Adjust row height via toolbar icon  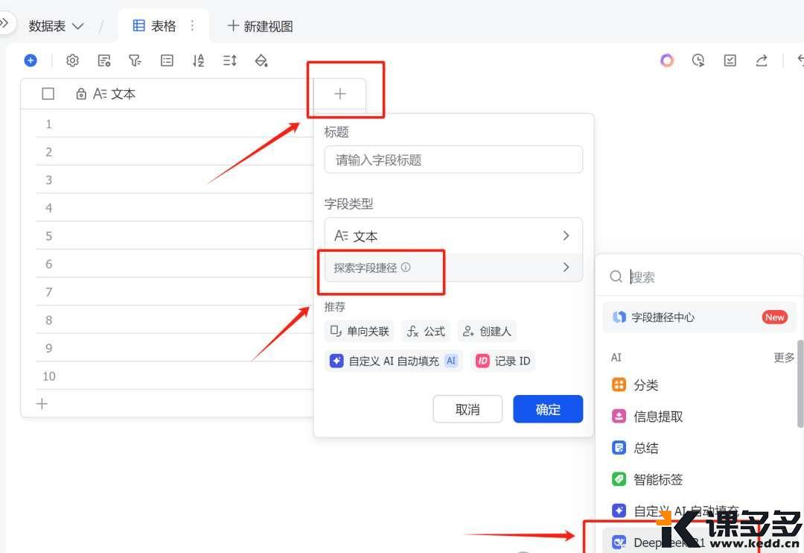point(229,60)
